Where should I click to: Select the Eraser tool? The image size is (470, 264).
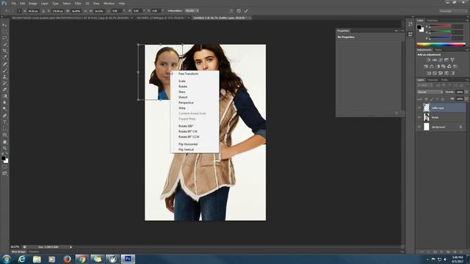[x=4, y=89]
